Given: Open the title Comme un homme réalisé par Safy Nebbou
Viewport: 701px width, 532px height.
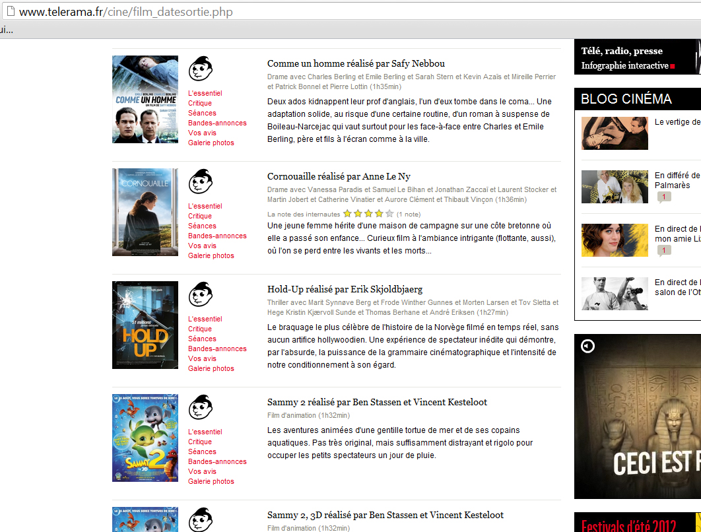Looking at the screenshot, I should [356, 63].
